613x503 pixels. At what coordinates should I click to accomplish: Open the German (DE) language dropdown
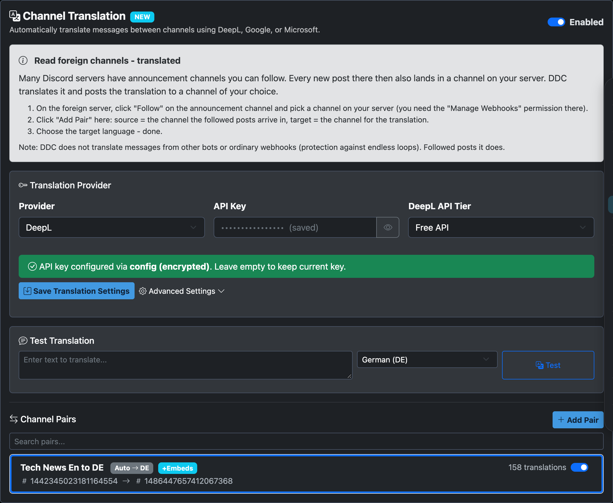pyautogui.click(x=427, y=360)
